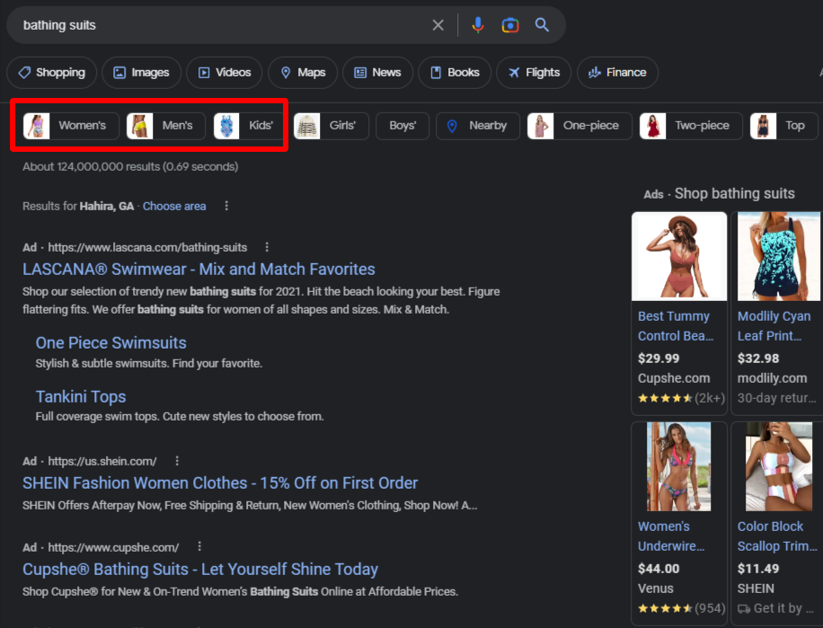The width and height of the screenshot is (823, 628).
Task: Click the About 124,000,000 results text
Action: 130,167
